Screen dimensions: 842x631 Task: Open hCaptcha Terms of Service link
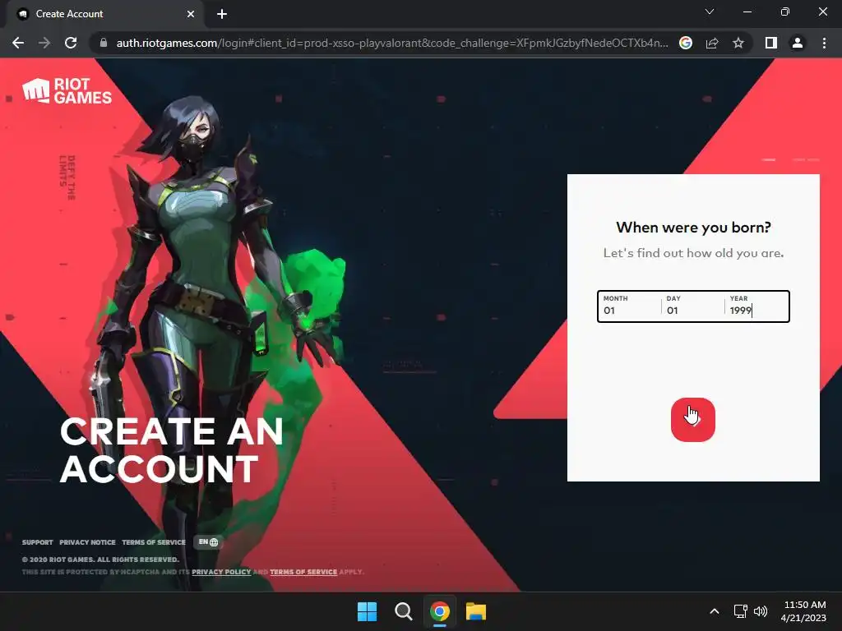(303, 572)
